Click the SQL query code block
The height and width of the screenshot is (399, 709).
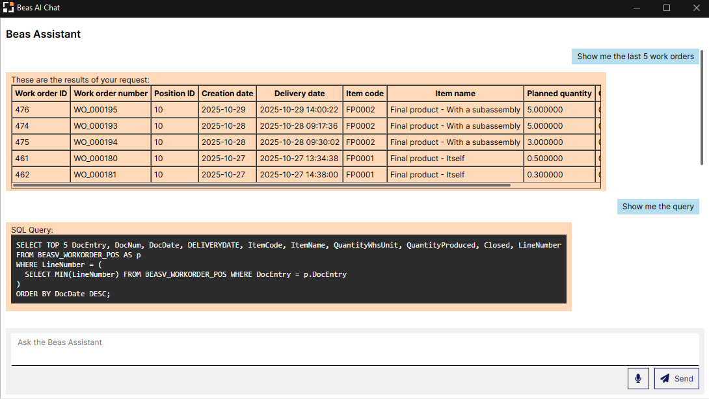pos(290,269)
